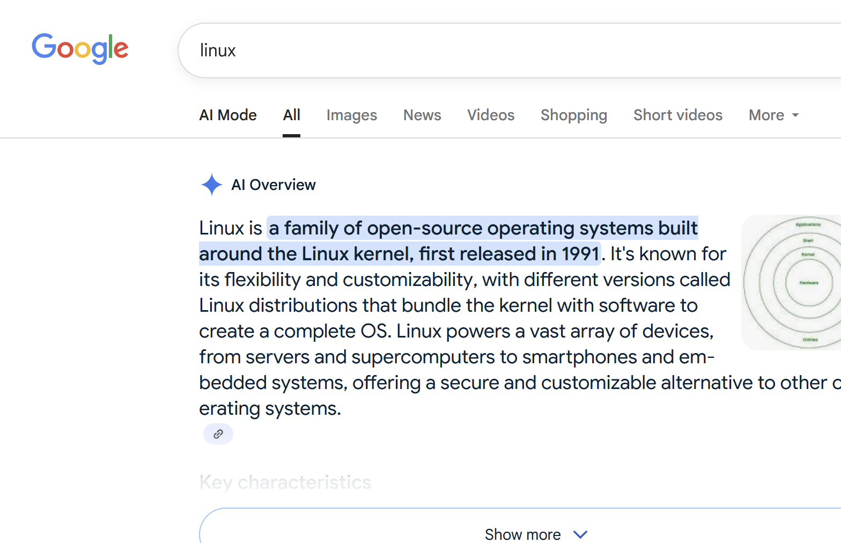Click the AI Overview heading
The width and height of the screenshot is (841, 543).
(274, 185)
